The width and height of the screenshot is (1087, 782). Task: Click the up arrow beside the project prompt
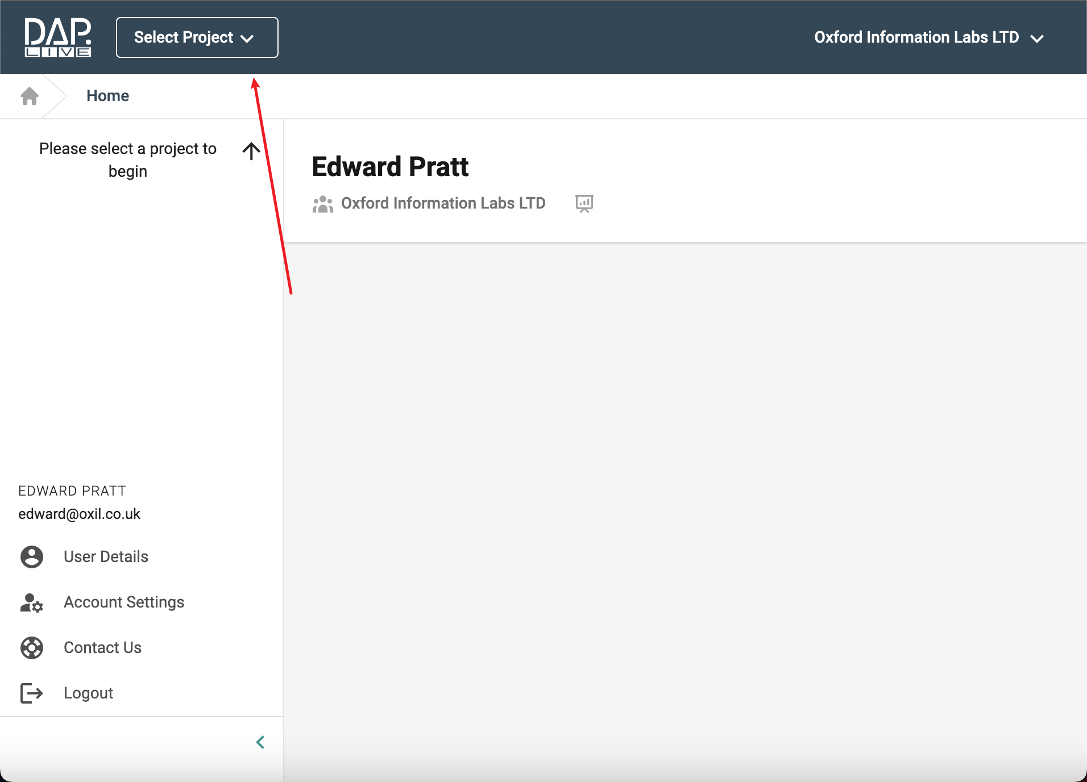tap(251, 151)
